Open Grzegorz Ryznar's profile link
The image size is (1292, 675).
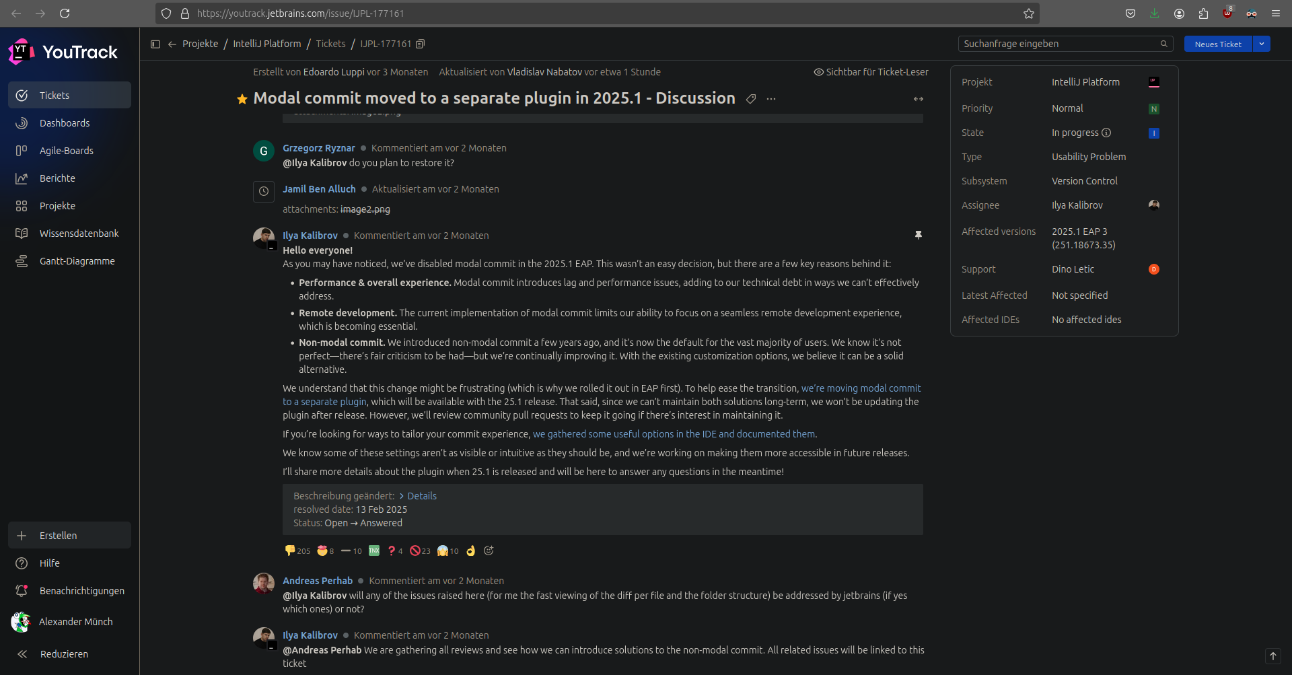coord(319,148)
